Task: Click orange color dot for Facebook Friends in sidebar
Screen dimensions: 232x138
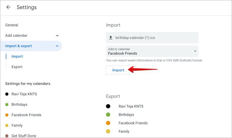Action: [x=7, y=115]
